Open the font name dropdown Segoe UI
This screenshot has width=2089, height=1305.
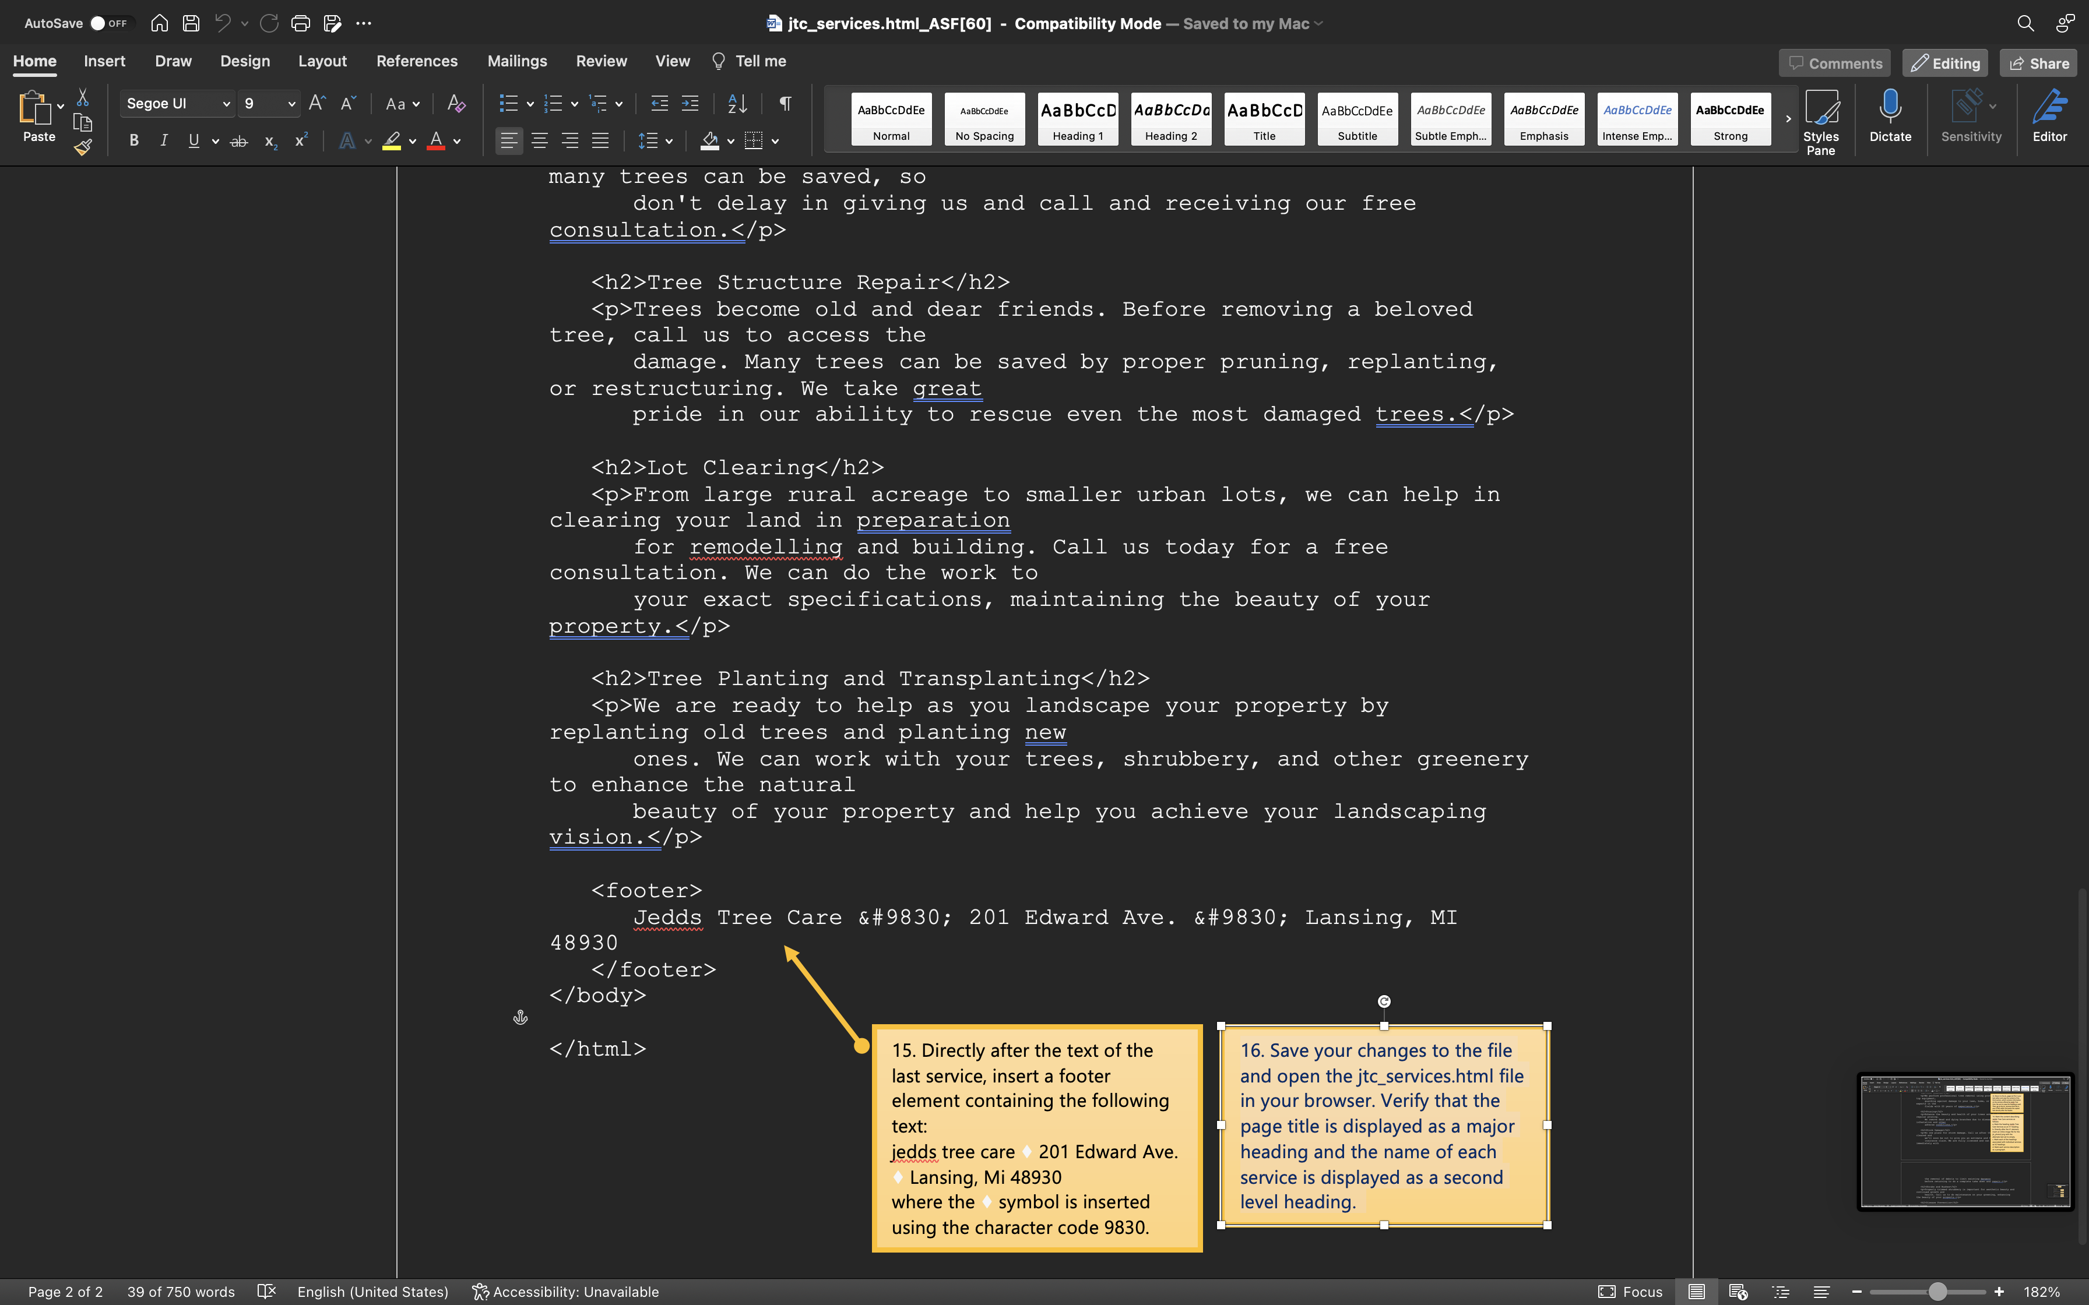click(x=226, y=104)
